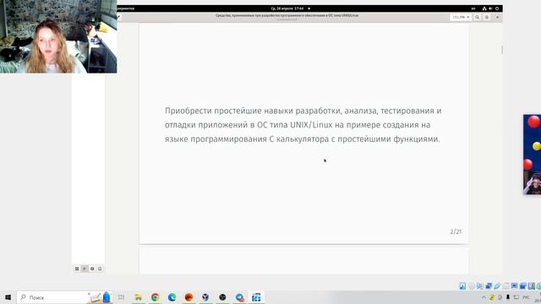
Task: Show hidden system tray icons chevron
Action: pyautogui.click(x=484, y=297)
